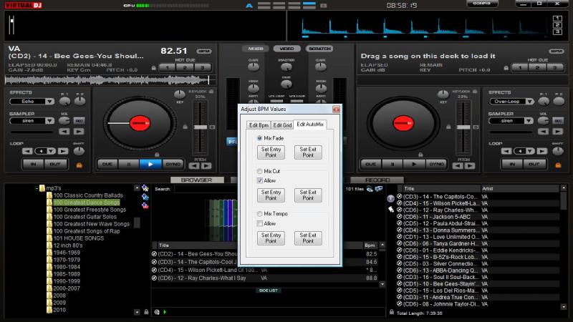Open right deck Over-Loop effect dropdown
The height and width of the screenshot is (322, 573).
(x=530, y=102)
